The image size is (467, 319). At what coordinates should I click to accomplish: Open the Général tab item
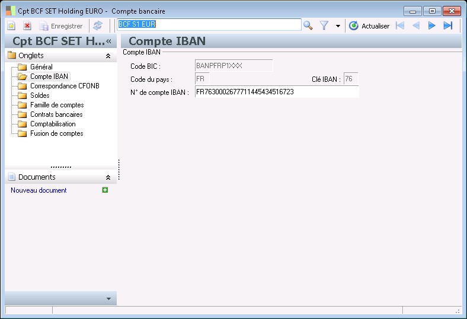pos(41,67)
